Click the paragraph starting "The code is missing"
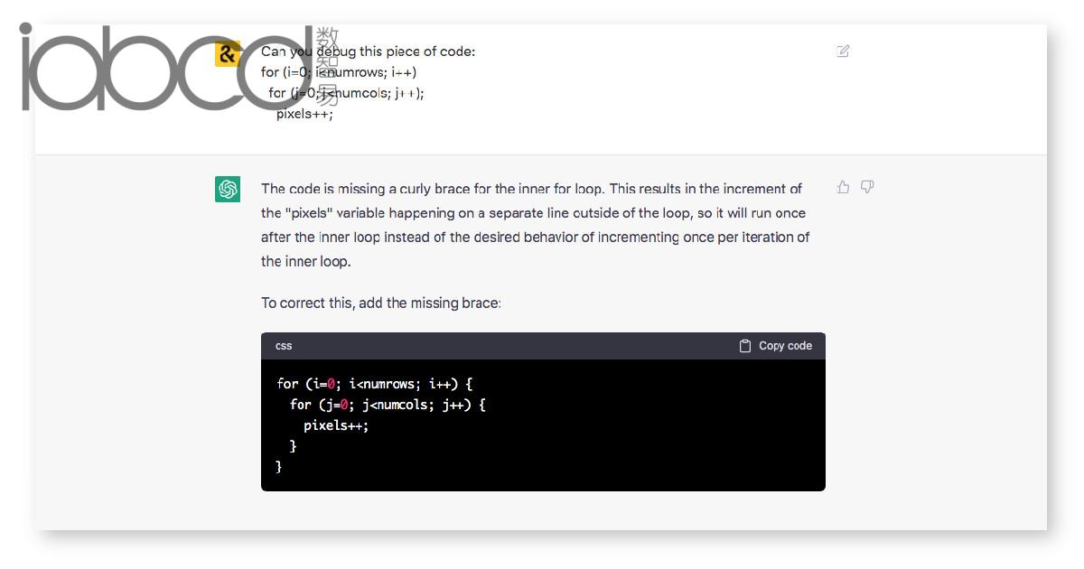 click(x=535, y=225)
